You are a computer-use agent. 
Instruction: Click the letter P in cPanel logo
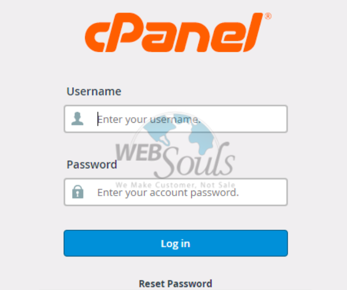click(123, 32)
